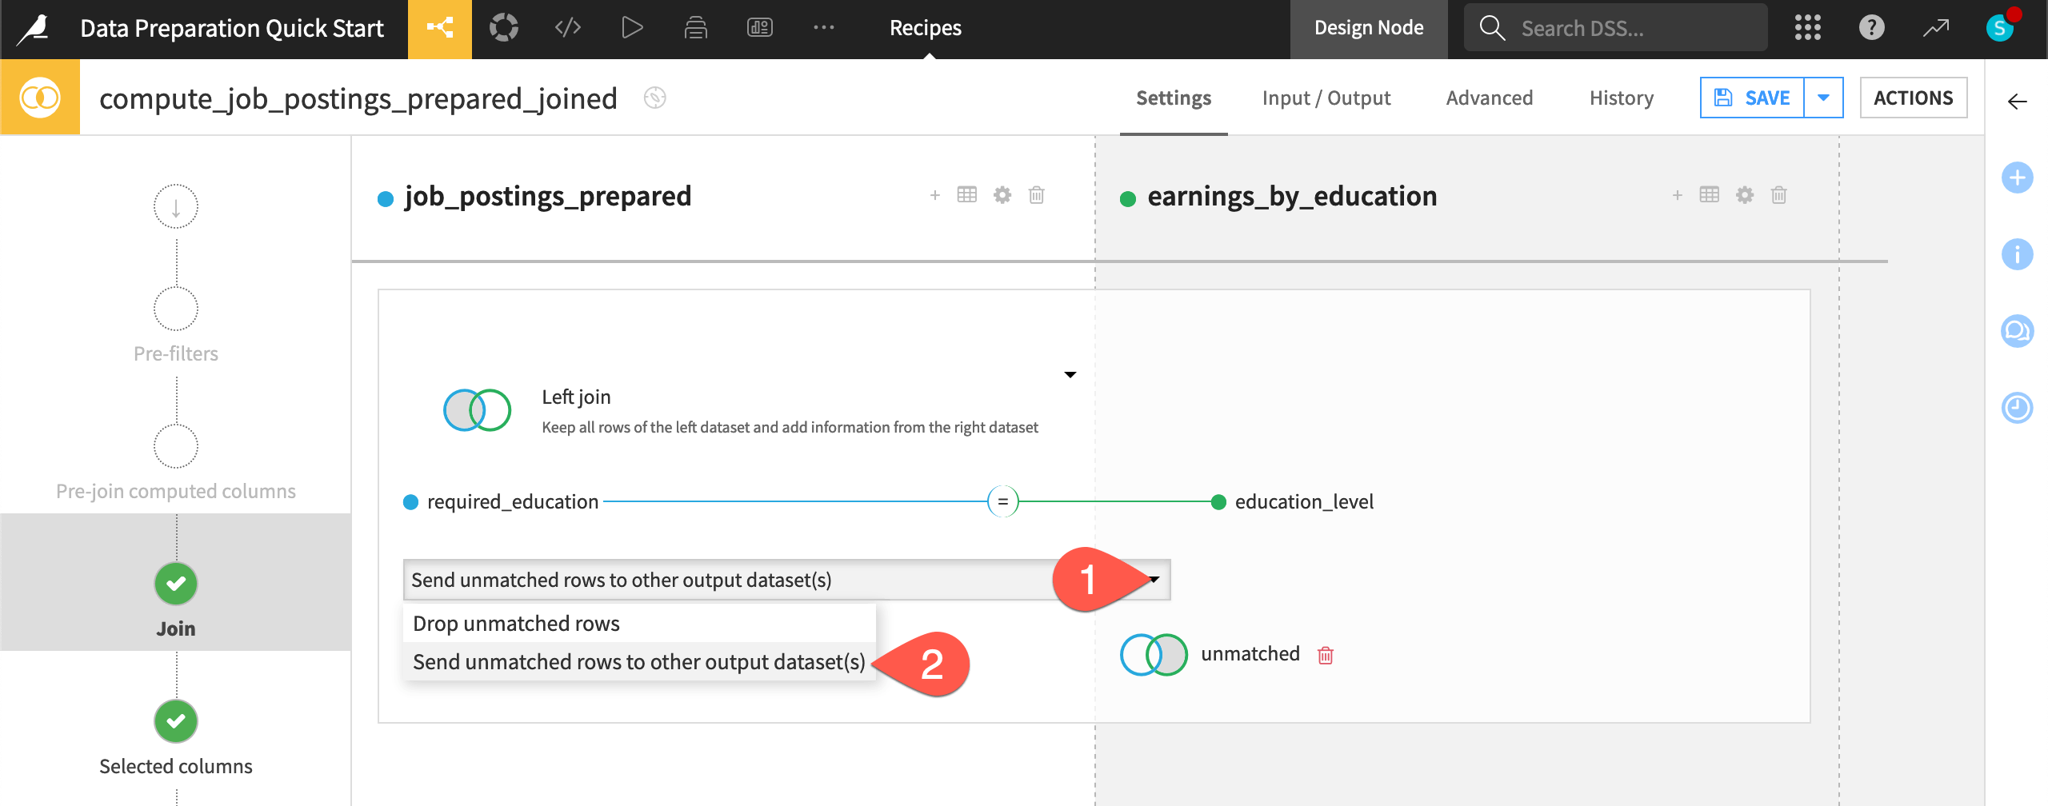Open the History tab
Viewport: 2048px width, 806px height.
pyautogui.click(x=1621, y=98)
